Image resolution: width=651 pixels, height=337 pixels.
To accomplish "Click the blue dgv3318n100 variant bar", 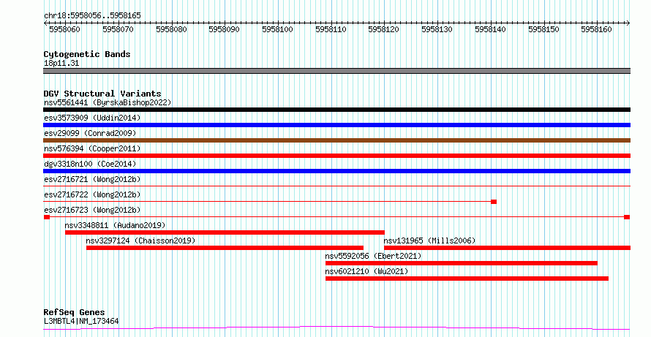I will tap(336, 171).
